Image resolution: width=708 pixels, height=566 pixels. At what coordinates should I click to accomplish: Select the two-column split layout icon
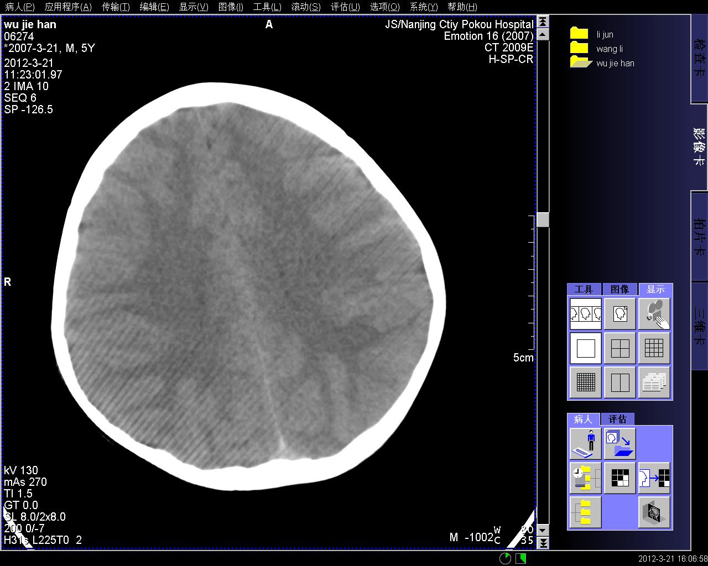point(619,382)
